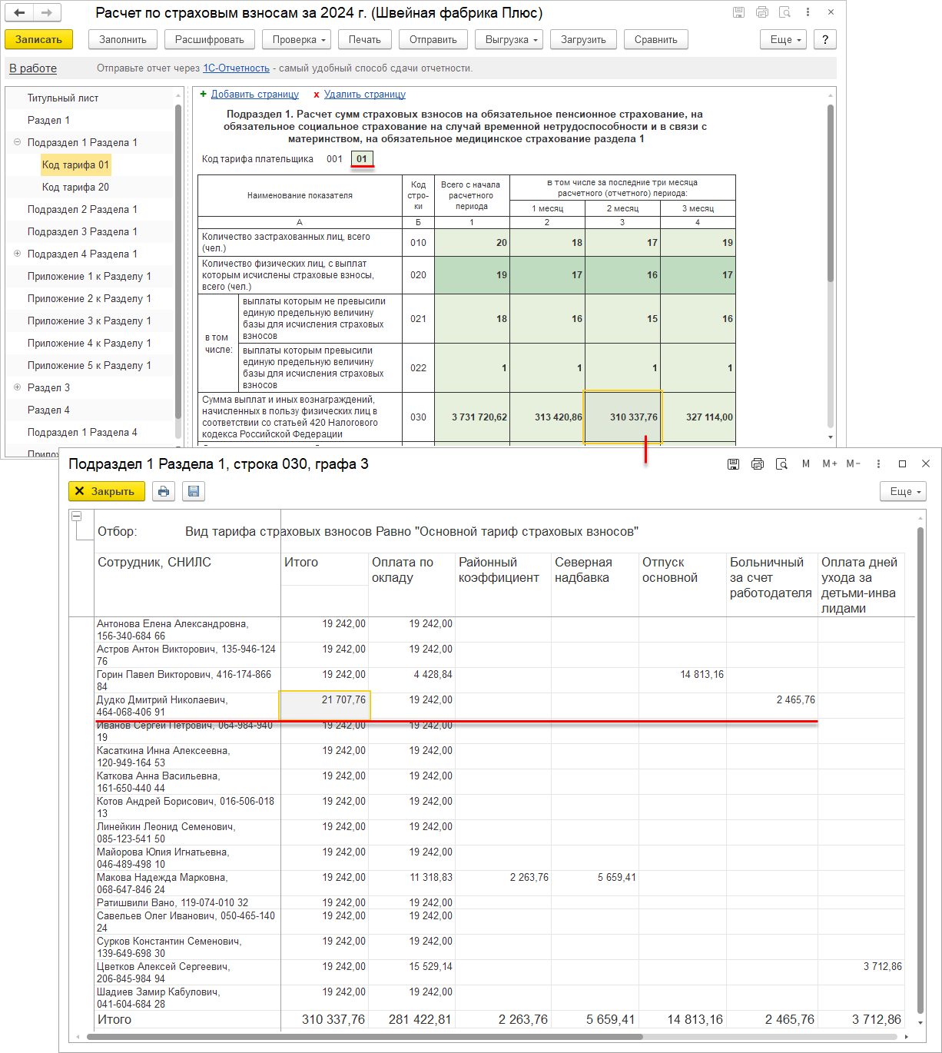
Task: Click the Заполнить button
Action: [x=123, y=39]
